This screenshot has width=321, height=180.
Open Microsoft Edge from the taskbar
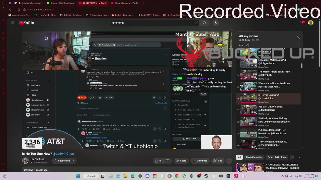pyautogui.click(x=133, y=176)
